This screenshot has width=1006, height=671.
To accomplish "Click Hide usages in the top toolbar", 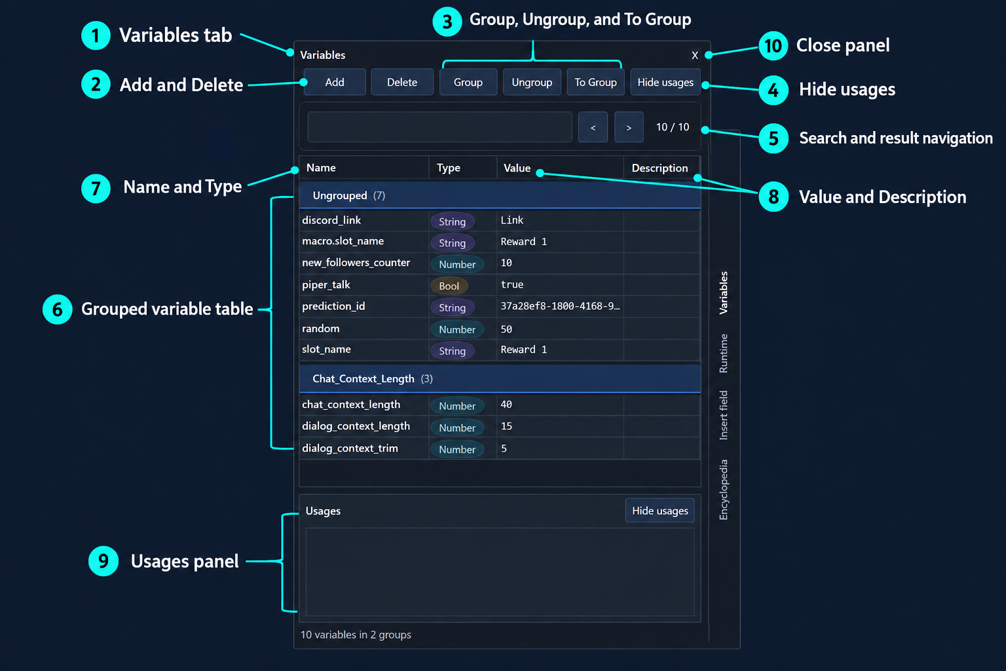I will [x=665, y=82].
